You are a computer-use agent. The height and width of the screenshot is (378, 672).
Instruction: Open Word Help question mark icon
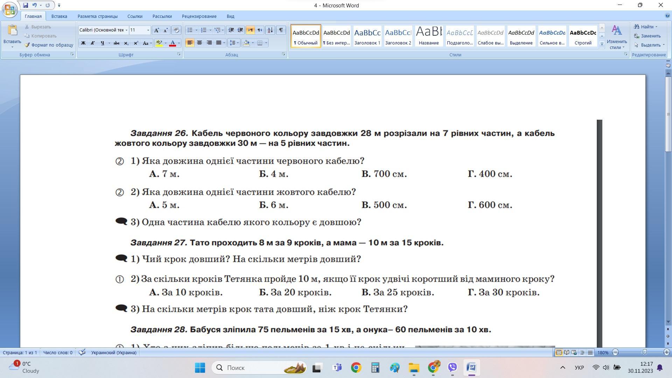[667, 16]
